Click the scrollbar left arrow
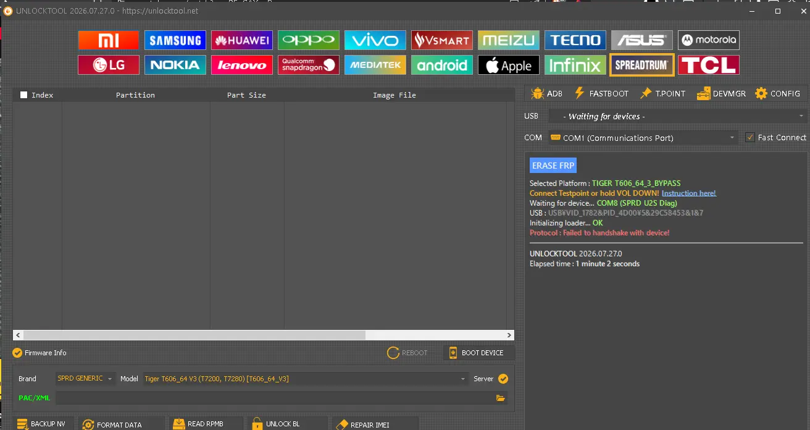This screenshot has width=810, height=430. pos(18,335)
